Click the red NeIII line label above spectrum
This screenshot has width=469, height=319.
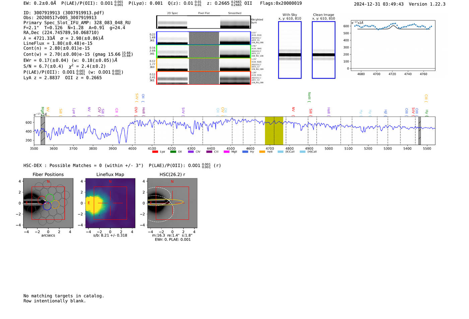coord(309,97)
